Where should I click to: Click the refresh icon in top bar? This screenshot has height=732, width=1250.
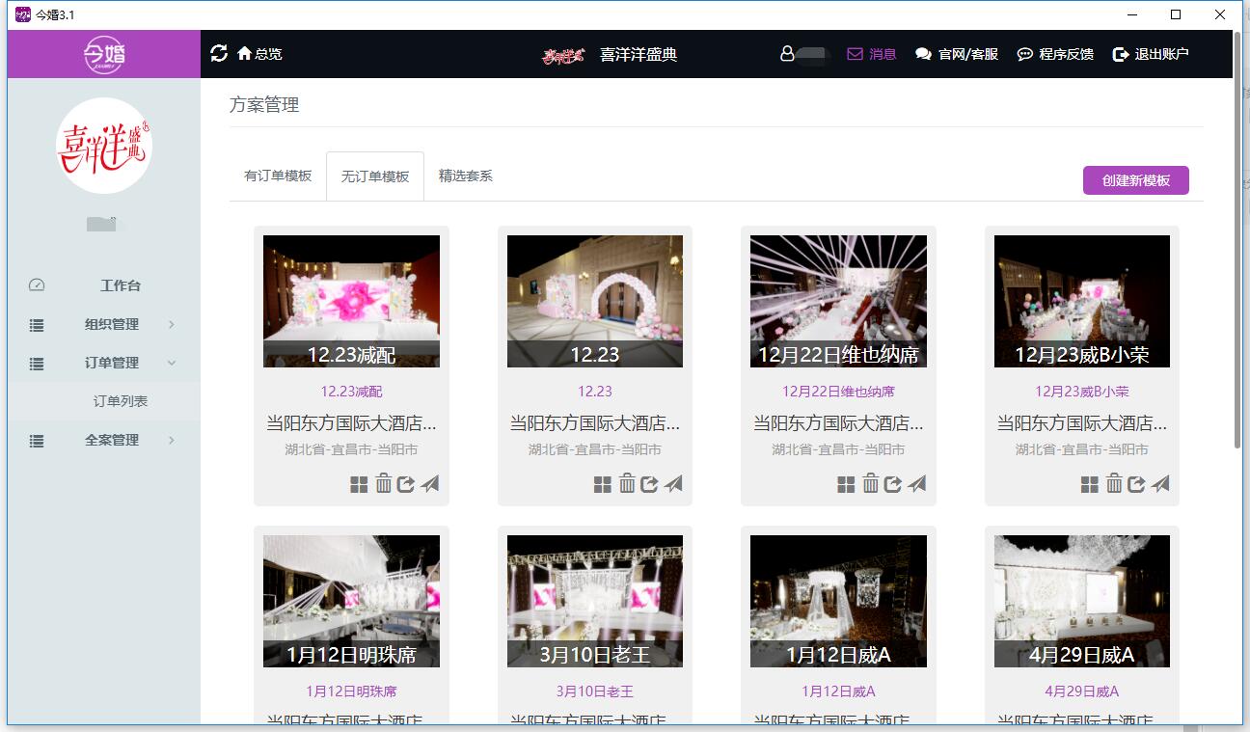(219, 53)
